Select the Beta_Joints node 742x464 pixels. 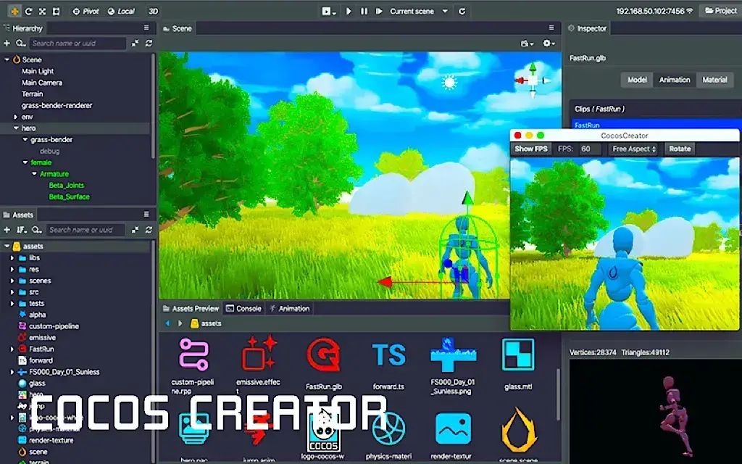click(x=66, y=185)
